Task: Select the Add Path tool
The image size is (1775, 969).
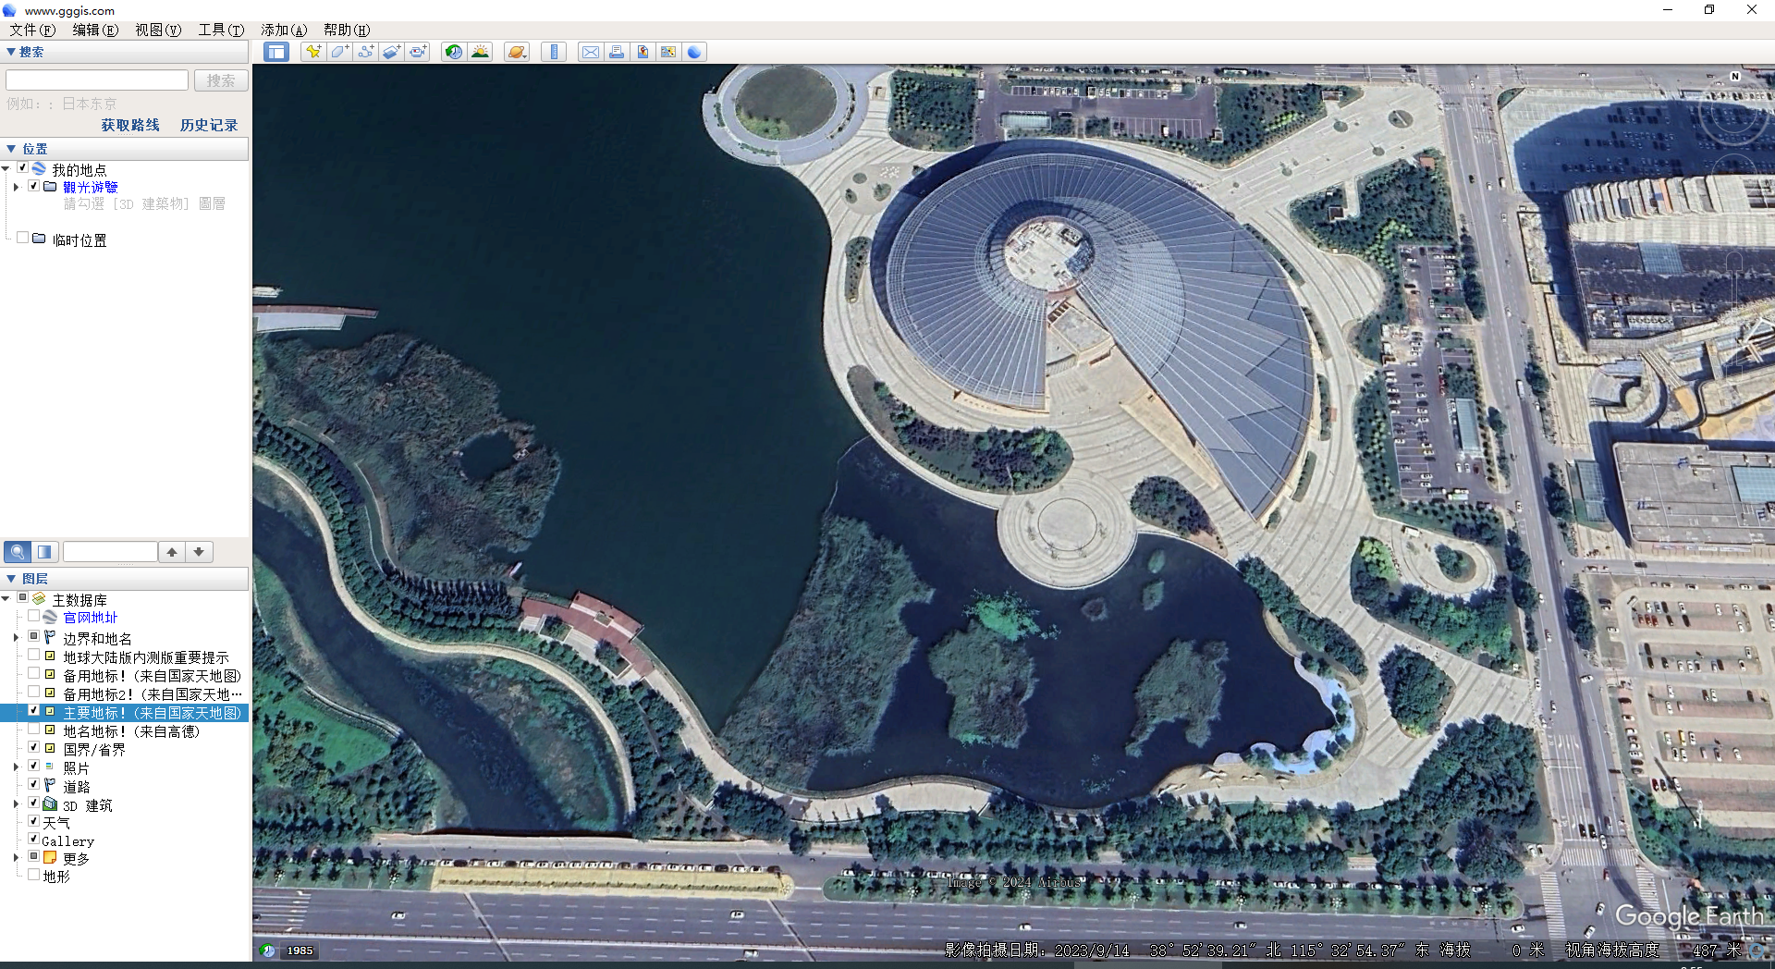Action: pyautogui.click(x=366, y=52)
